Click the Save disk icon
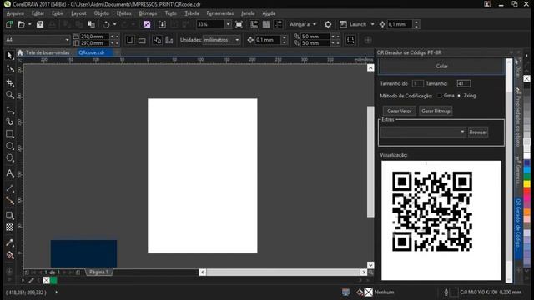 (40, 24)
